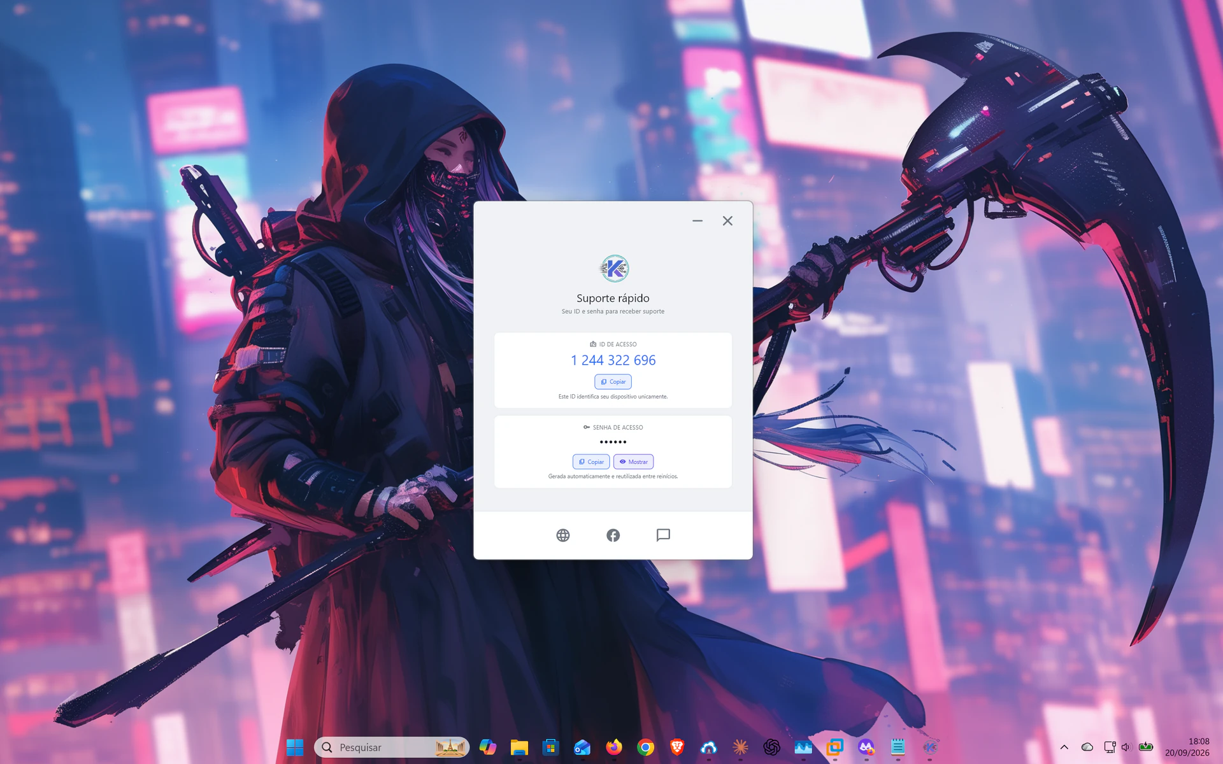Image resolution: width=1223 pixels, height=764 pixels.
Task: Open the blue wave chart taskbar app
Action: tap(803, 747)
